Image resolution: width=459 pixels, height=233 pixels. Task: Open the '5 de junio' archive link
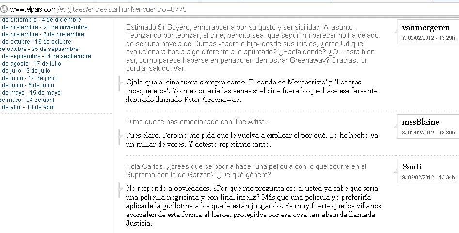28,85
